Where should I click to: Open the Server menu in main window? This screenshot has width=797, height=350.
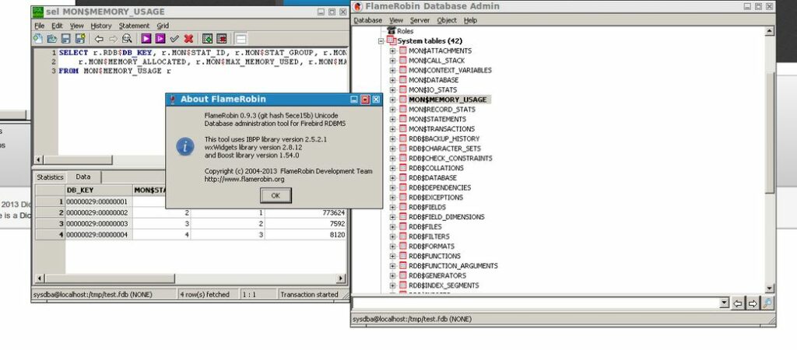[420, 20]
